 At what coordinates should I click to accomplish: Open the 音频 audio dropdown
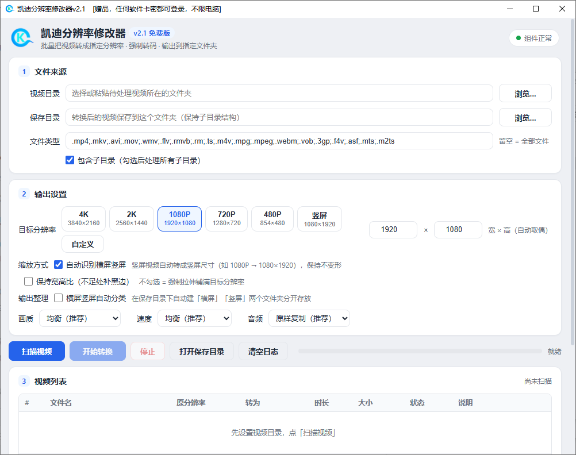click(309, 318)
